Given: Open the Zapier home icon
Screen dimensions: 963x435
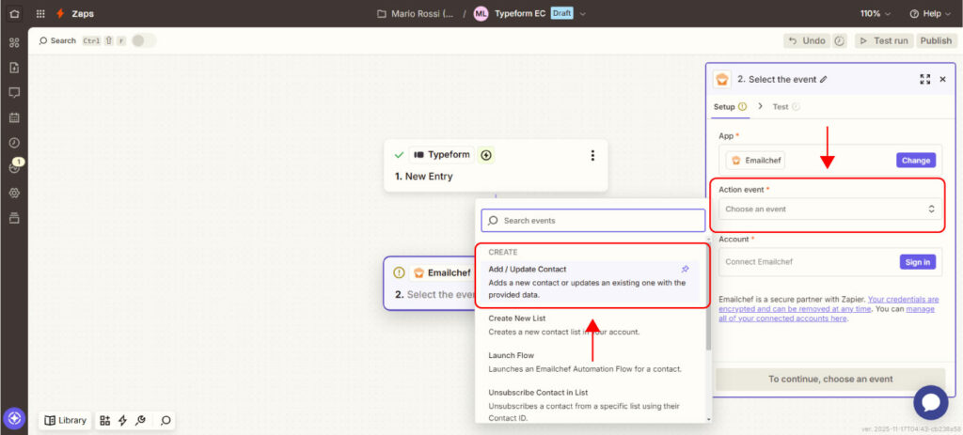Looking at the screenshot, I should click(x=14, y=13).
